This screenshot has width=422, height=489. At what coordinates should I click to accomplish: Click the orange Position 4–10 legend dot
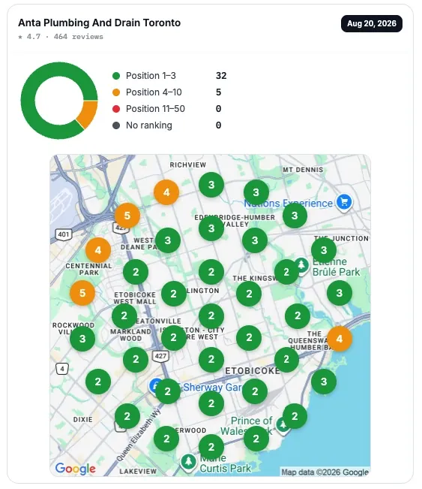click(x=116, y=92)
